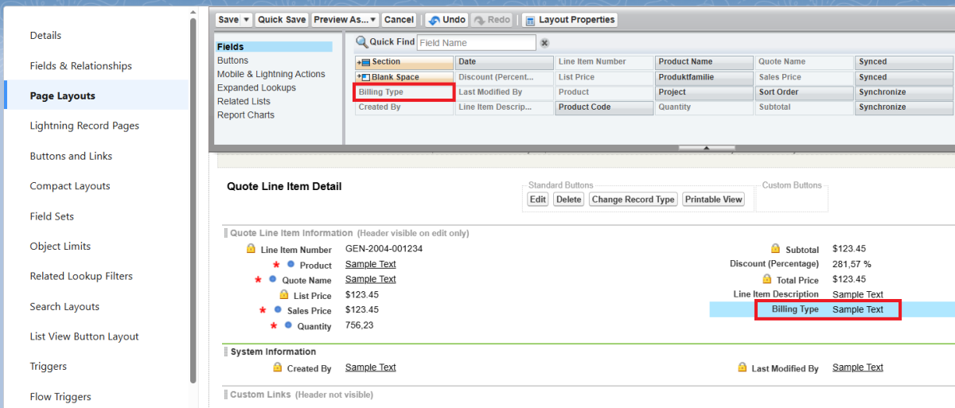955x408 pixels.
Task: Click the left sidebar vertical scrollbar
Action: (x=193, y=199)
